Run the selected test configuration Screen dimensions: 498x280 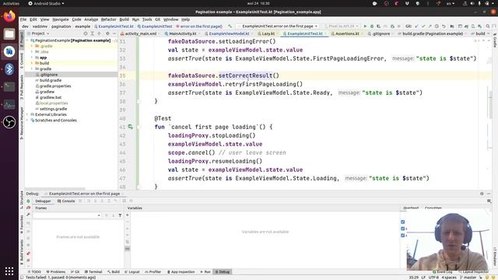click(365, 26)
